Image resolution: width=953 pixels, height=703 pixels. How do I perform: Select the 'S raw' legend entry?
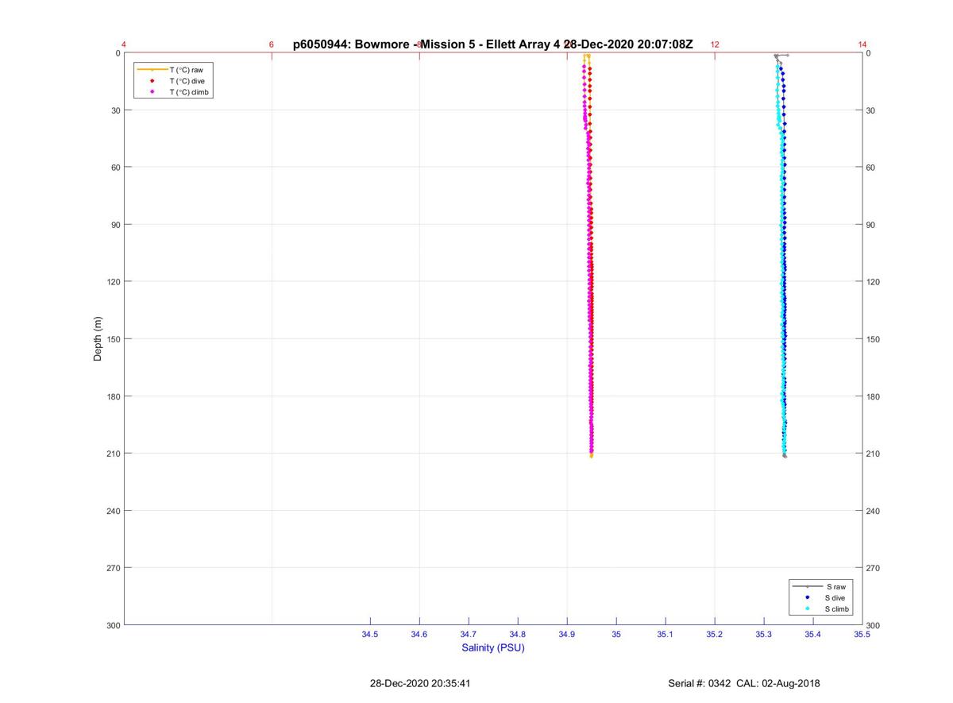tap(820, 586)
